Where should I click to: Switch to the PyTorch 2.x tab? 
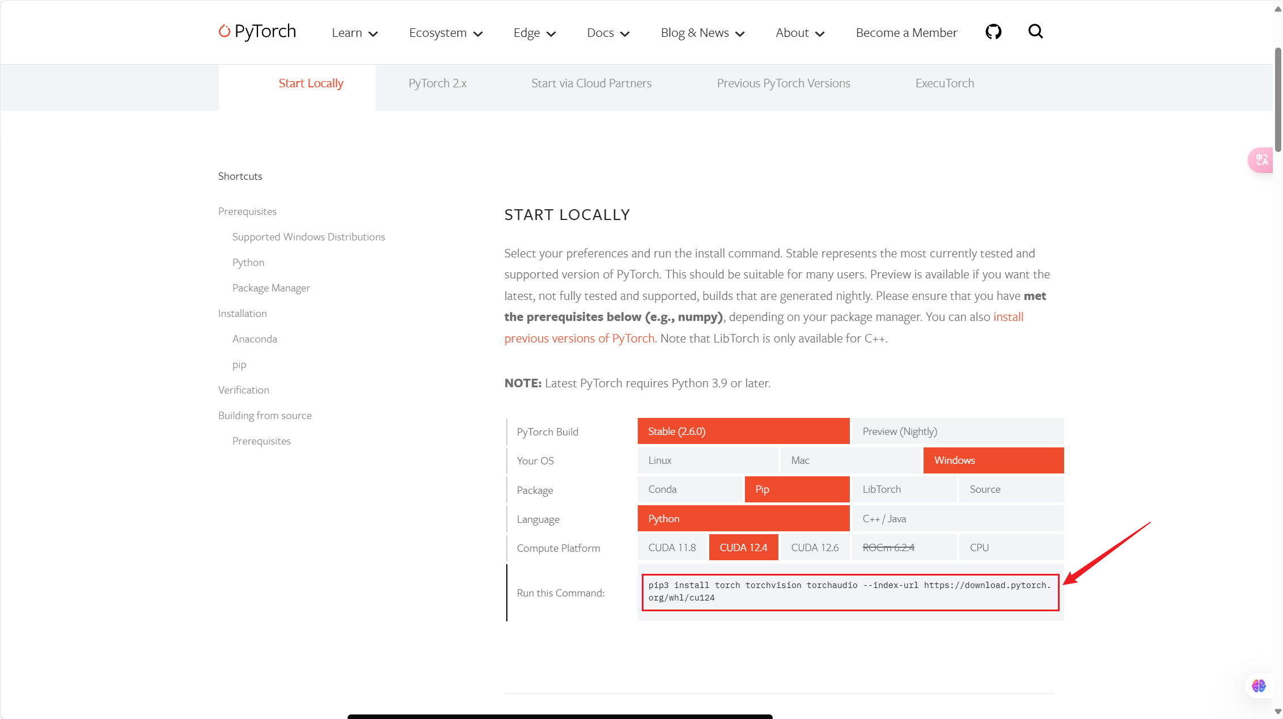438,83
